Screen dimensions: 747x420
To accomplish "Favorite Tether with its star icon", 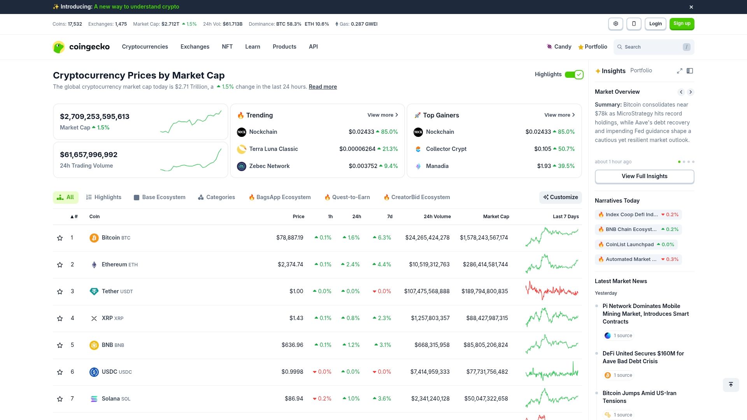I will (60, 292).
